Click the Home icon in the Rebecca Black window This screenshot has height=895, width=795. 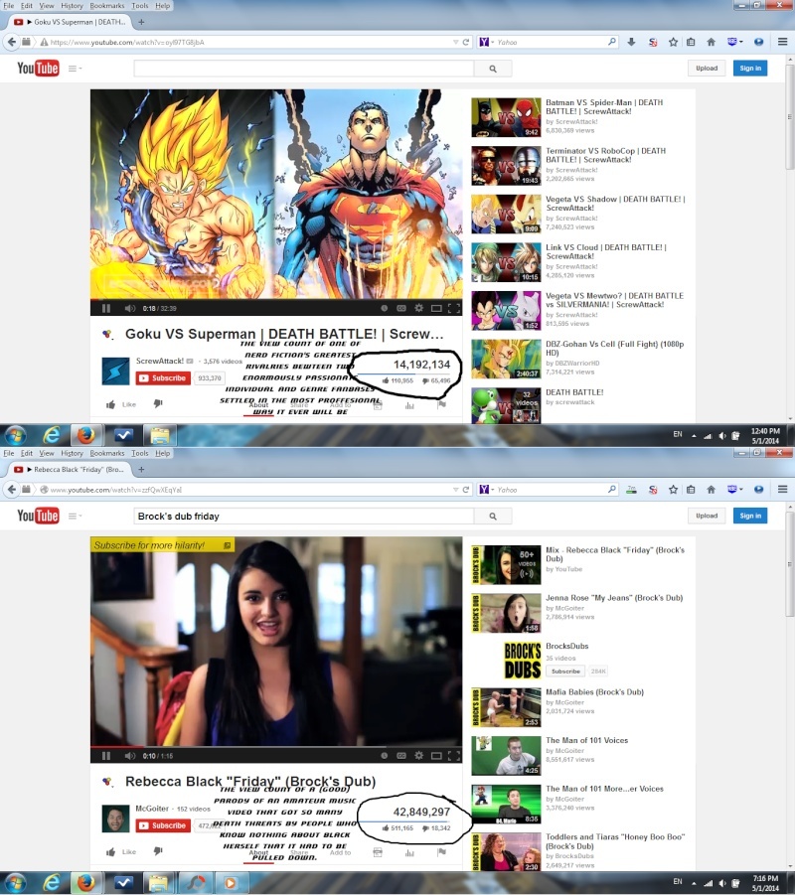[x=712, y=489]
